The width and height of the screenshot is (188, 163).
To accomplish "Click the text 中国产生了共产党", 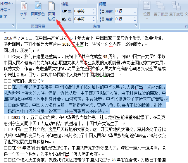I will tap(28, 129).
